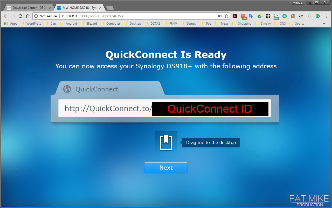Close the MW-HOME-DS918 tab
332x208 pixels.
(x=100, y=8)
